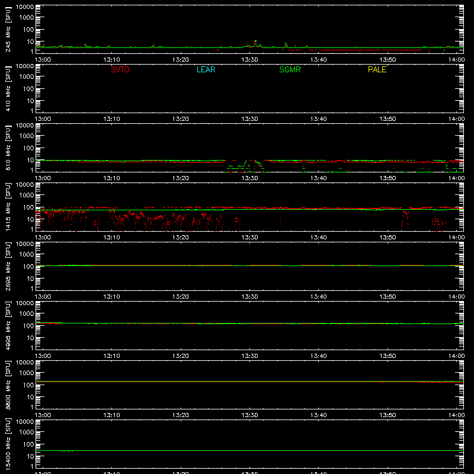Select the '1415 MHz [SFU]' axis title
Screen dimensions: 474x474
[x=8, y=207]
